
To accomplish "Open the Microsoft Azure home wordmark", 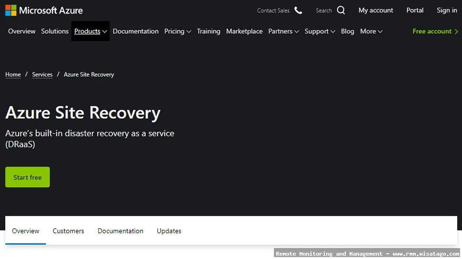I will click(x=50, y=10).
